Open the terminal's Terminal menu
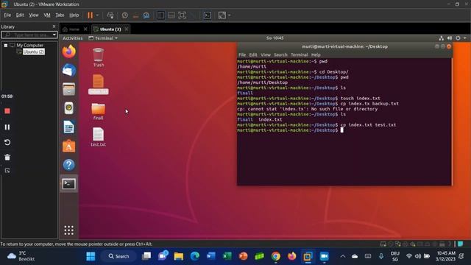 300,54
